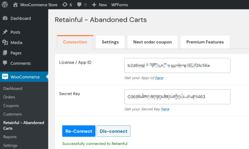Open the Posts menu
This screenshot has width=249, height=149.
(x=15, y=32)
